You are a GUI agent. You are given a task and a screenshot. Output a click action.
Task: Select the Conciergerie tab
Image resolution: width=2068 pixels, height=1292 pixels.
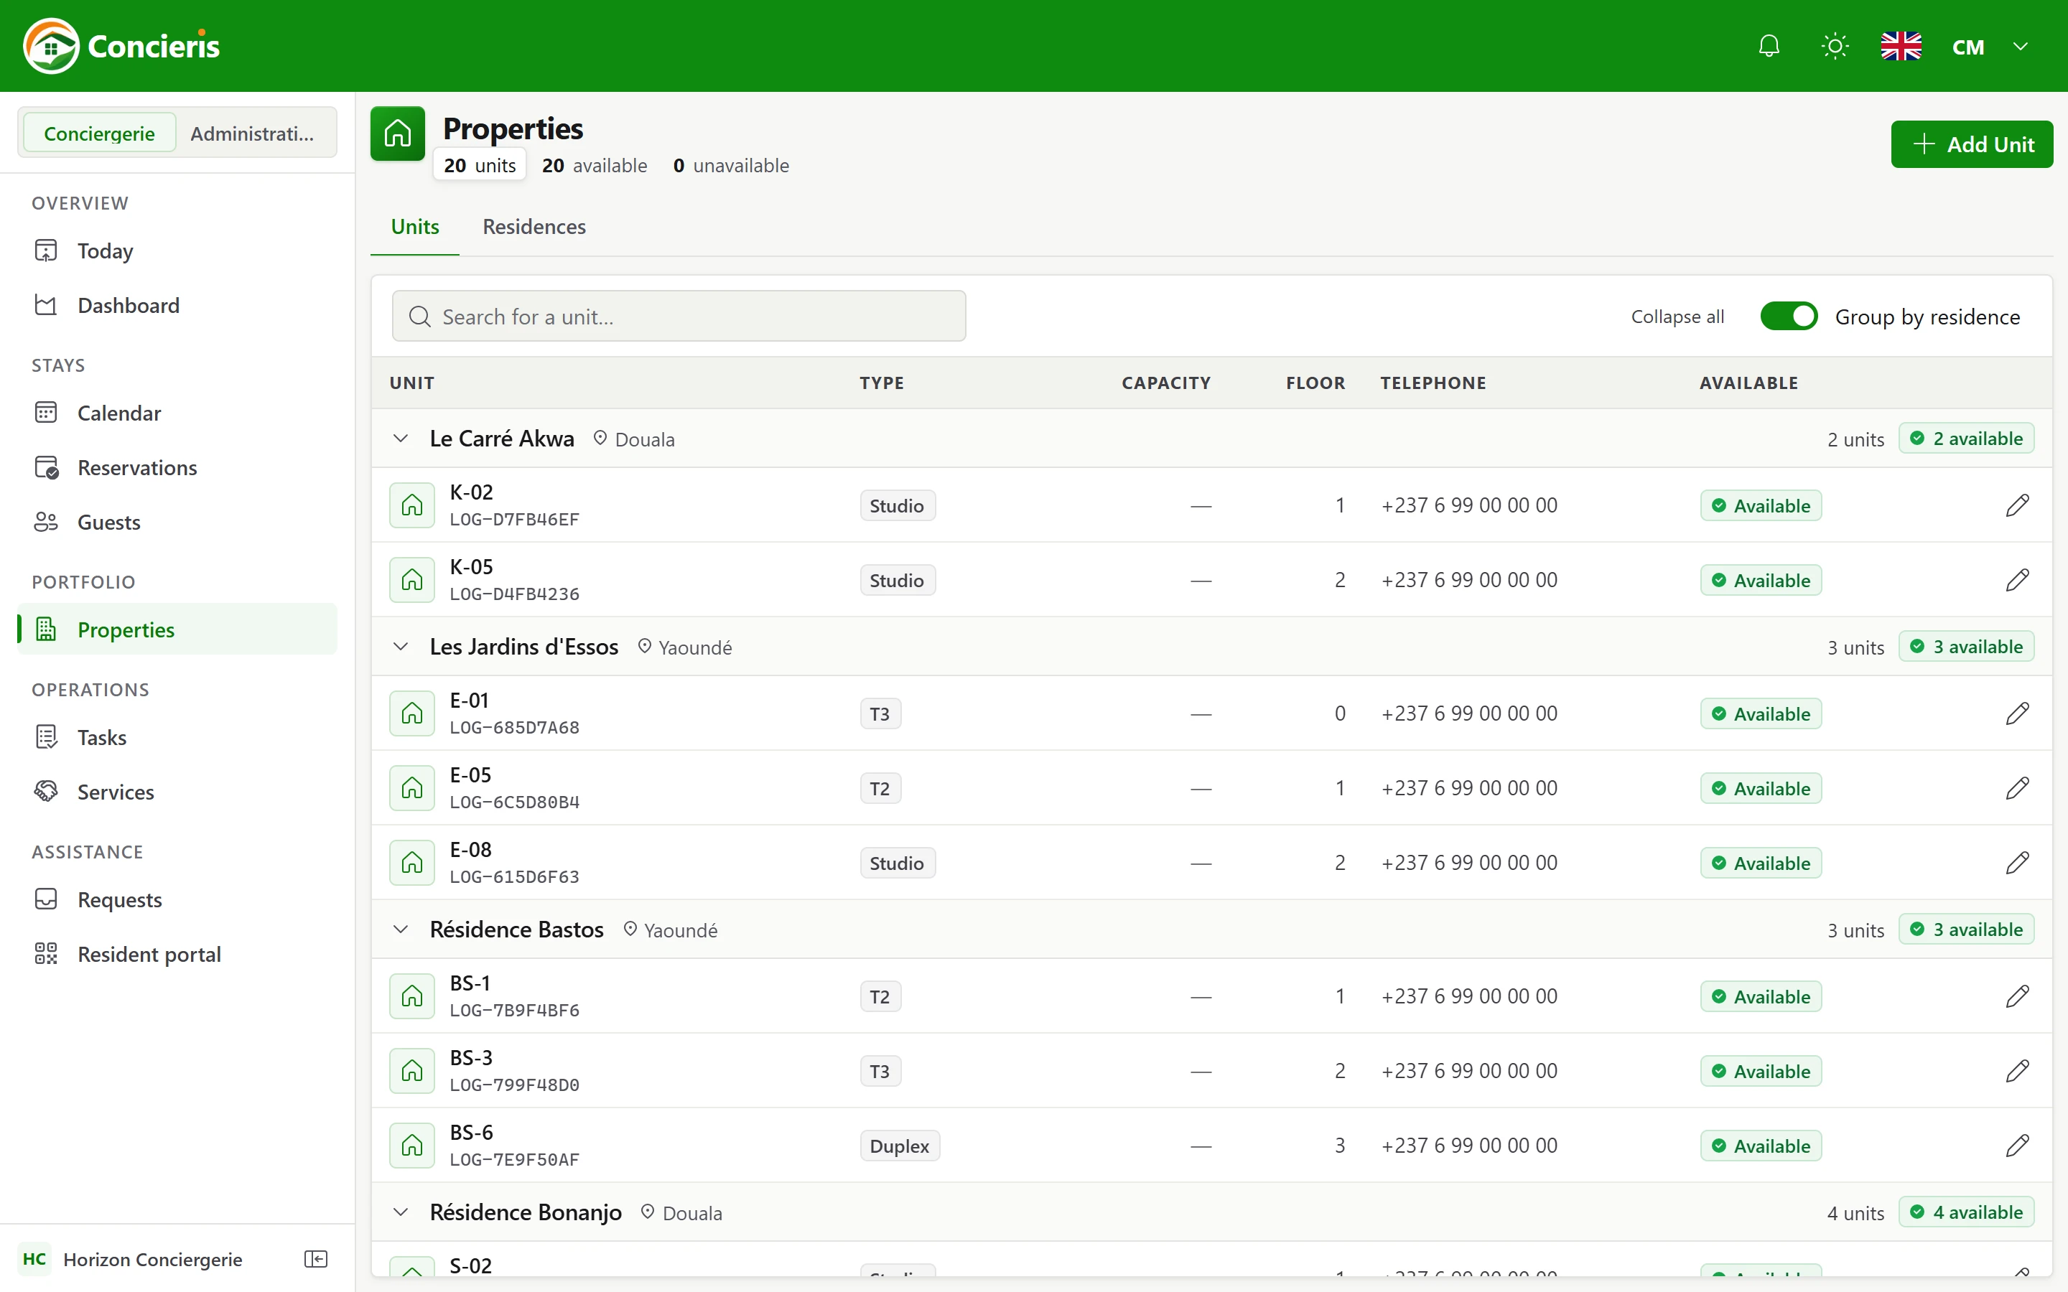[x=99, y=134]
